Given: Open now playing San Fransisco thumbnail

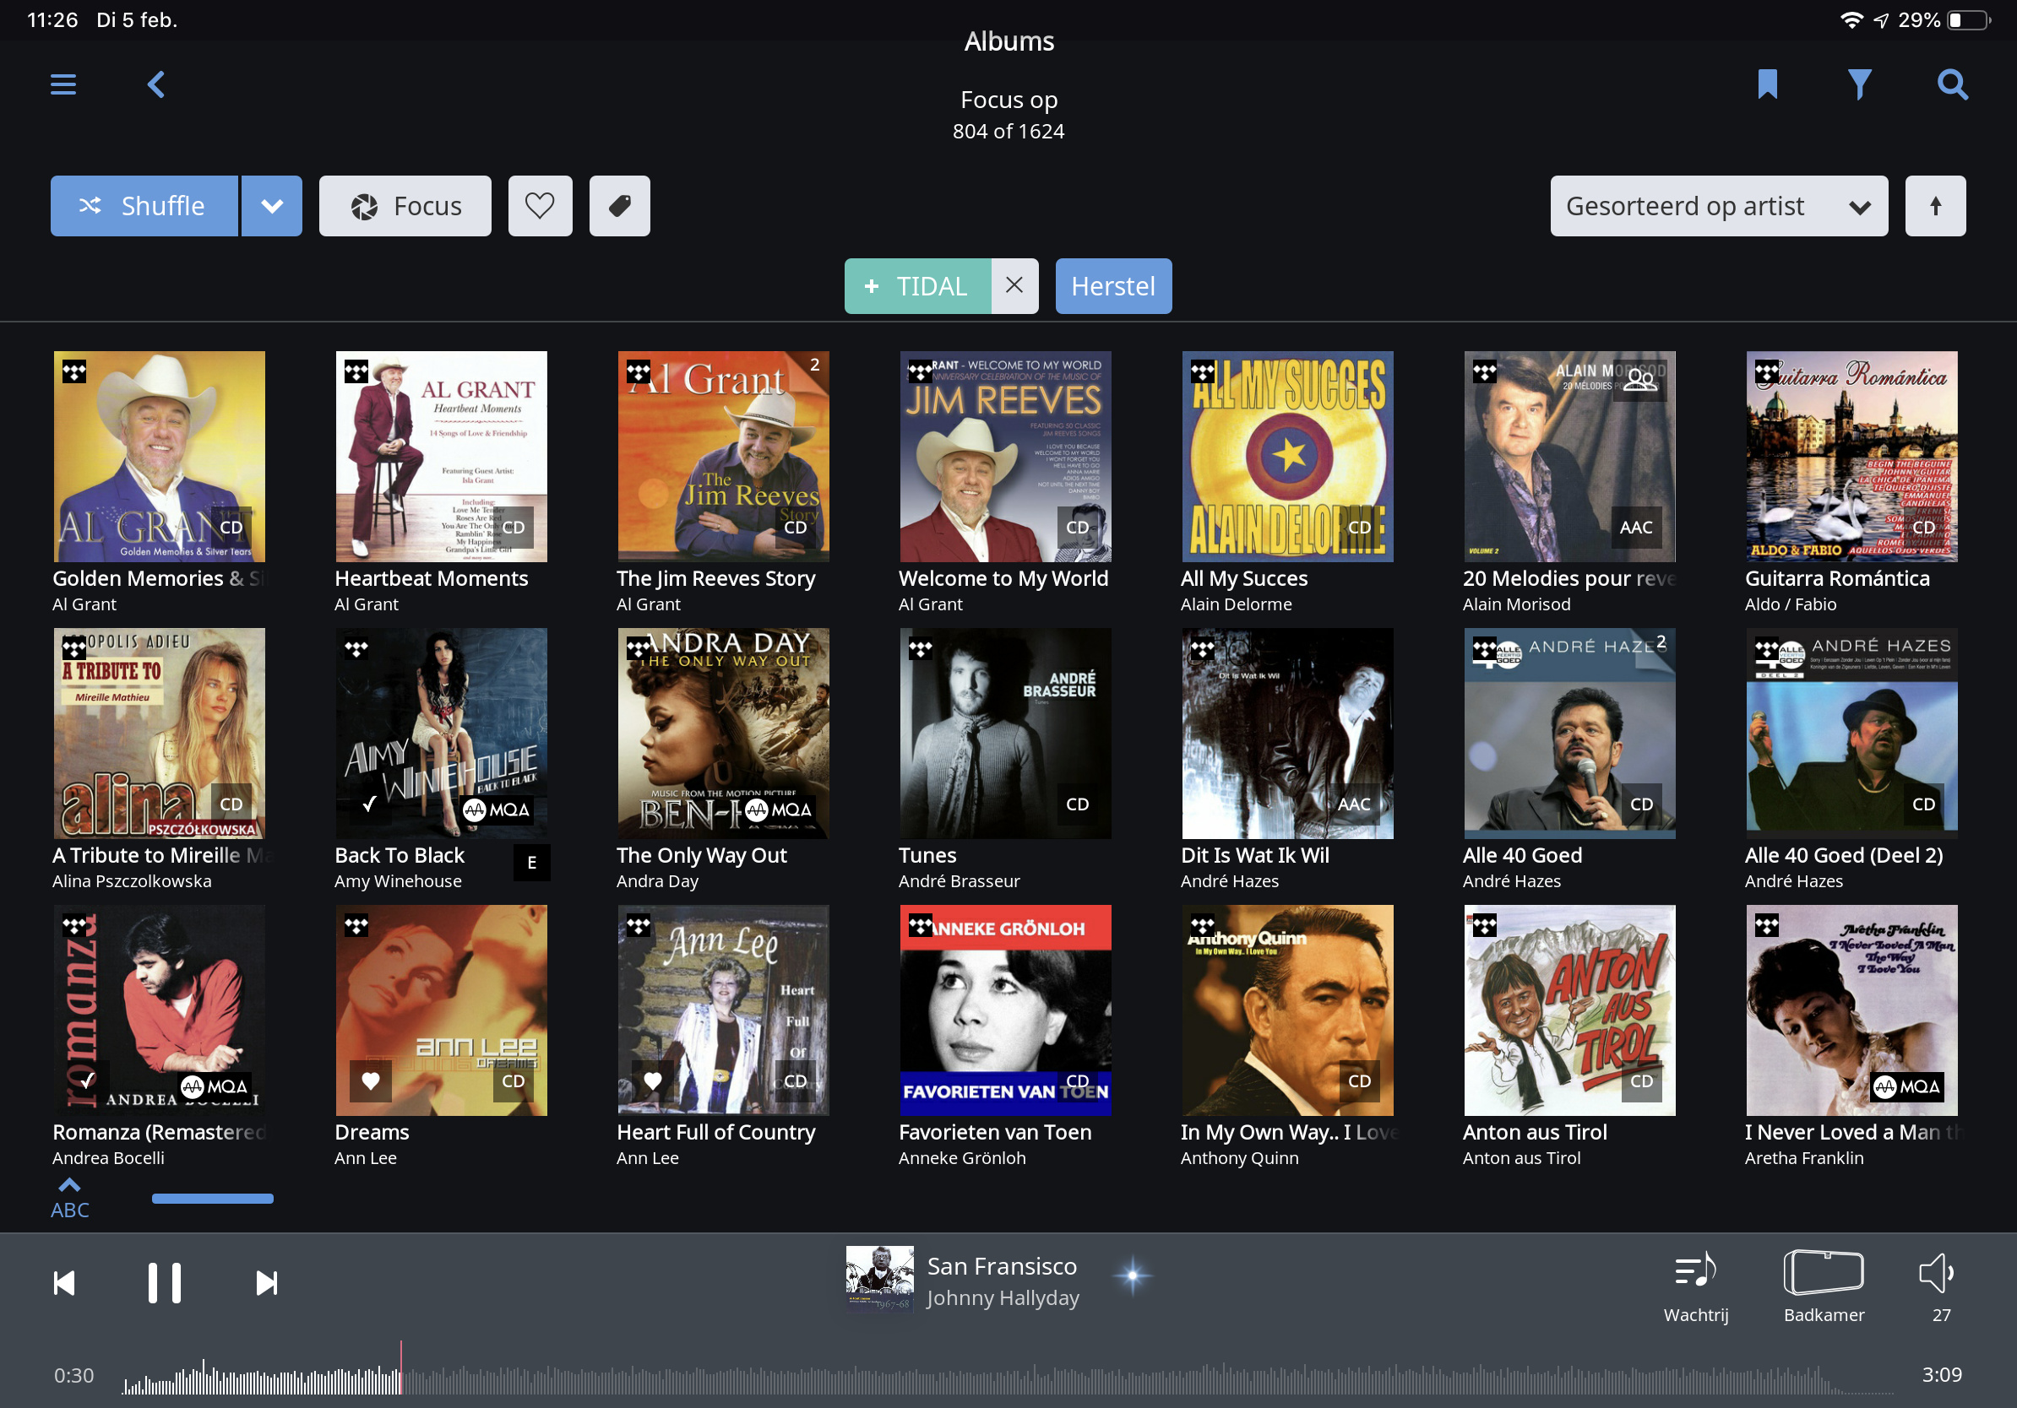Looking at the screenshot, I should tap(879, 1279).
